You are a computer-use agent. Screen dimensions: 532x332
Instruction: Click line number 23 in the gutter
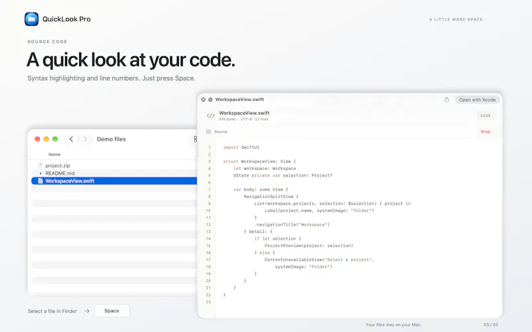point(208,302)
